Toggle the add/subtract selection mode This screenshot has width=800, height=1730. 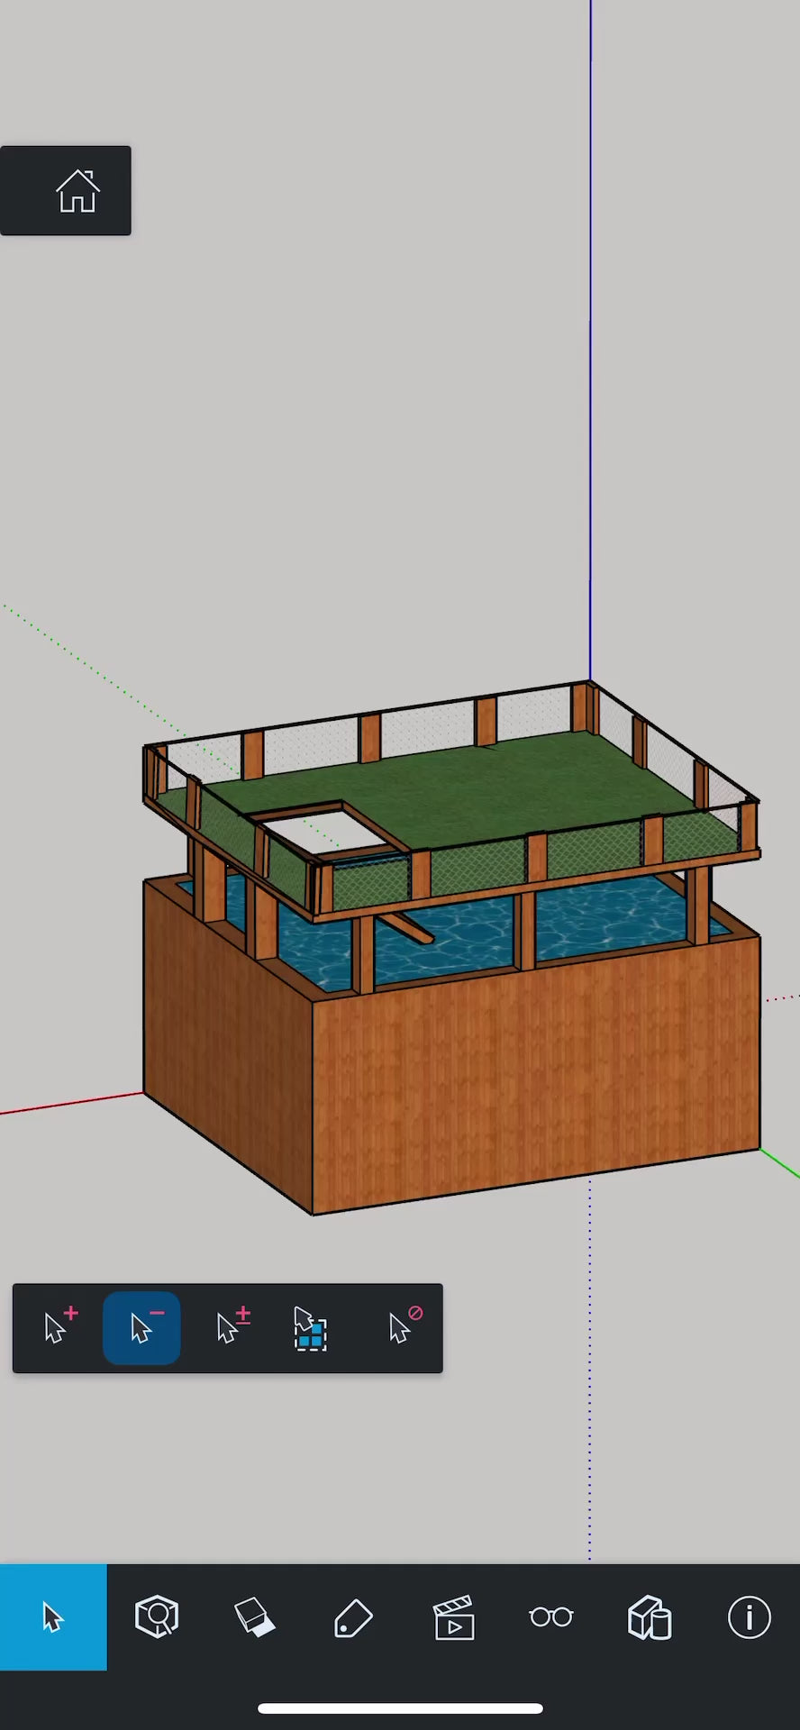point(232,1327)
